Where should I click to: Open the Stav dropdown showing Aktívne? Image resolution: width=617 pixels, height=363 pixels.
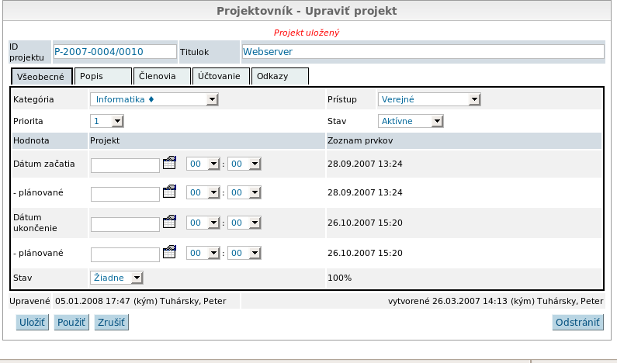[x=411, y=121]
